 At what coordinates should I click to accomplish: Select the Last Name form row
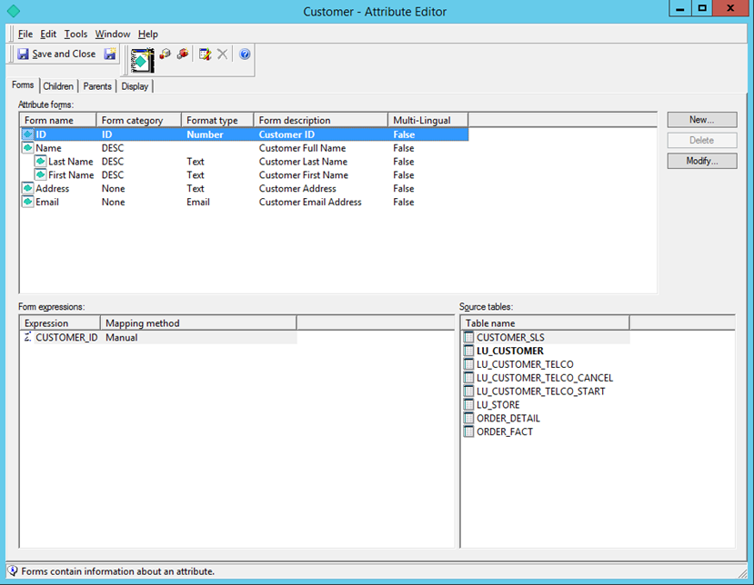[x=244, y=162]
